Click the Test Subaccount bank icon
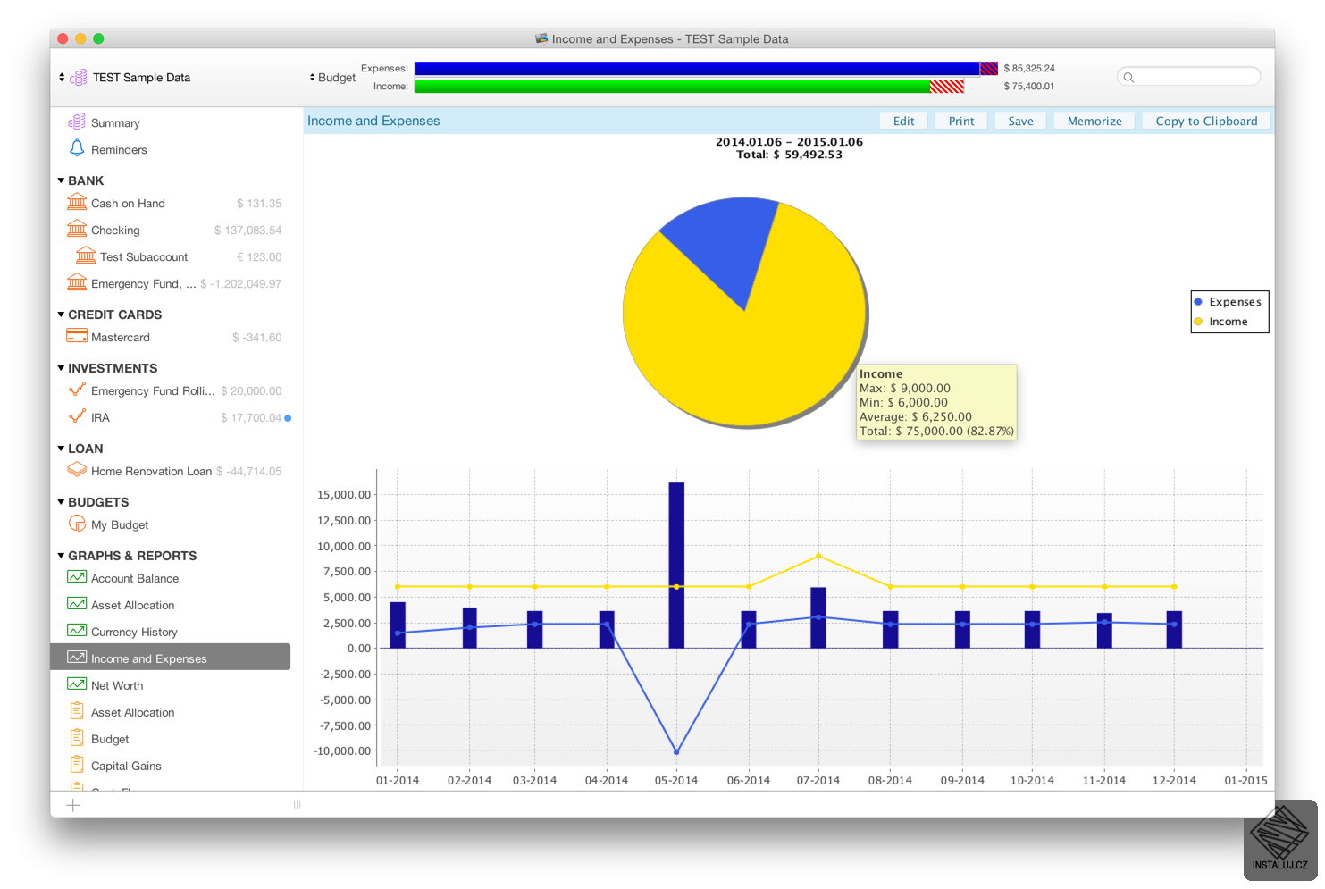The height and width of the screenshot is (889, 1325). pyautogui.click(x=86, y=256)
